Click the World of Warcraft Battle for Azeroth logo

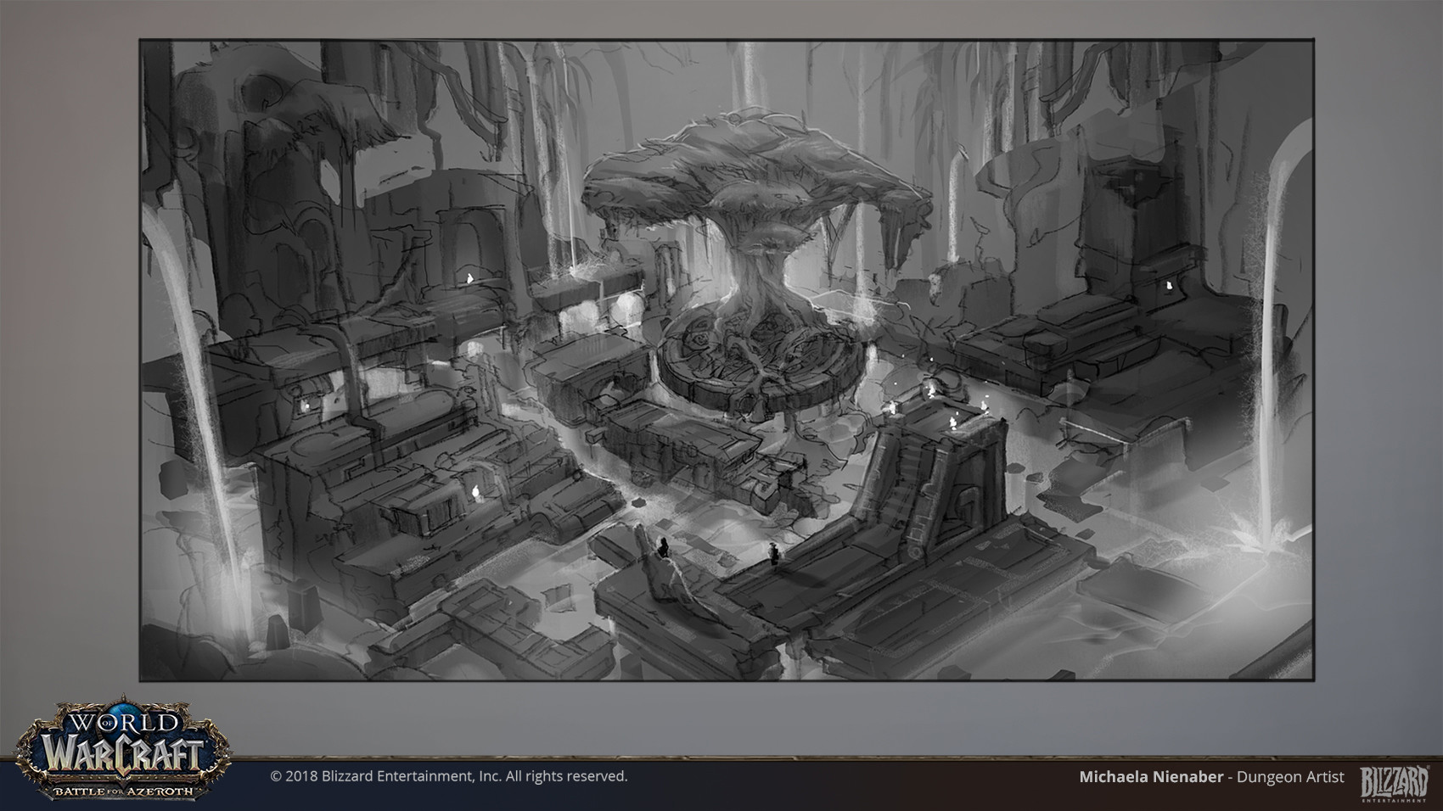[124, 747]
